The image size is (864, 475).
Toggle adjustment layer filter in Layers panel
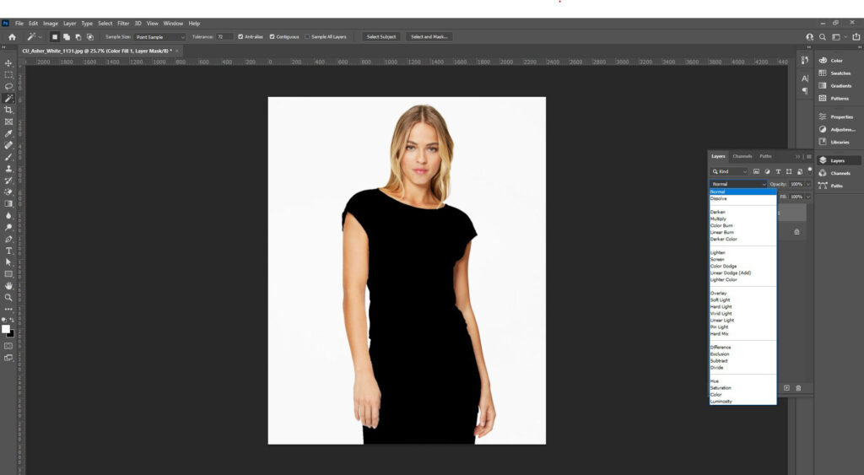click(767, 171)
